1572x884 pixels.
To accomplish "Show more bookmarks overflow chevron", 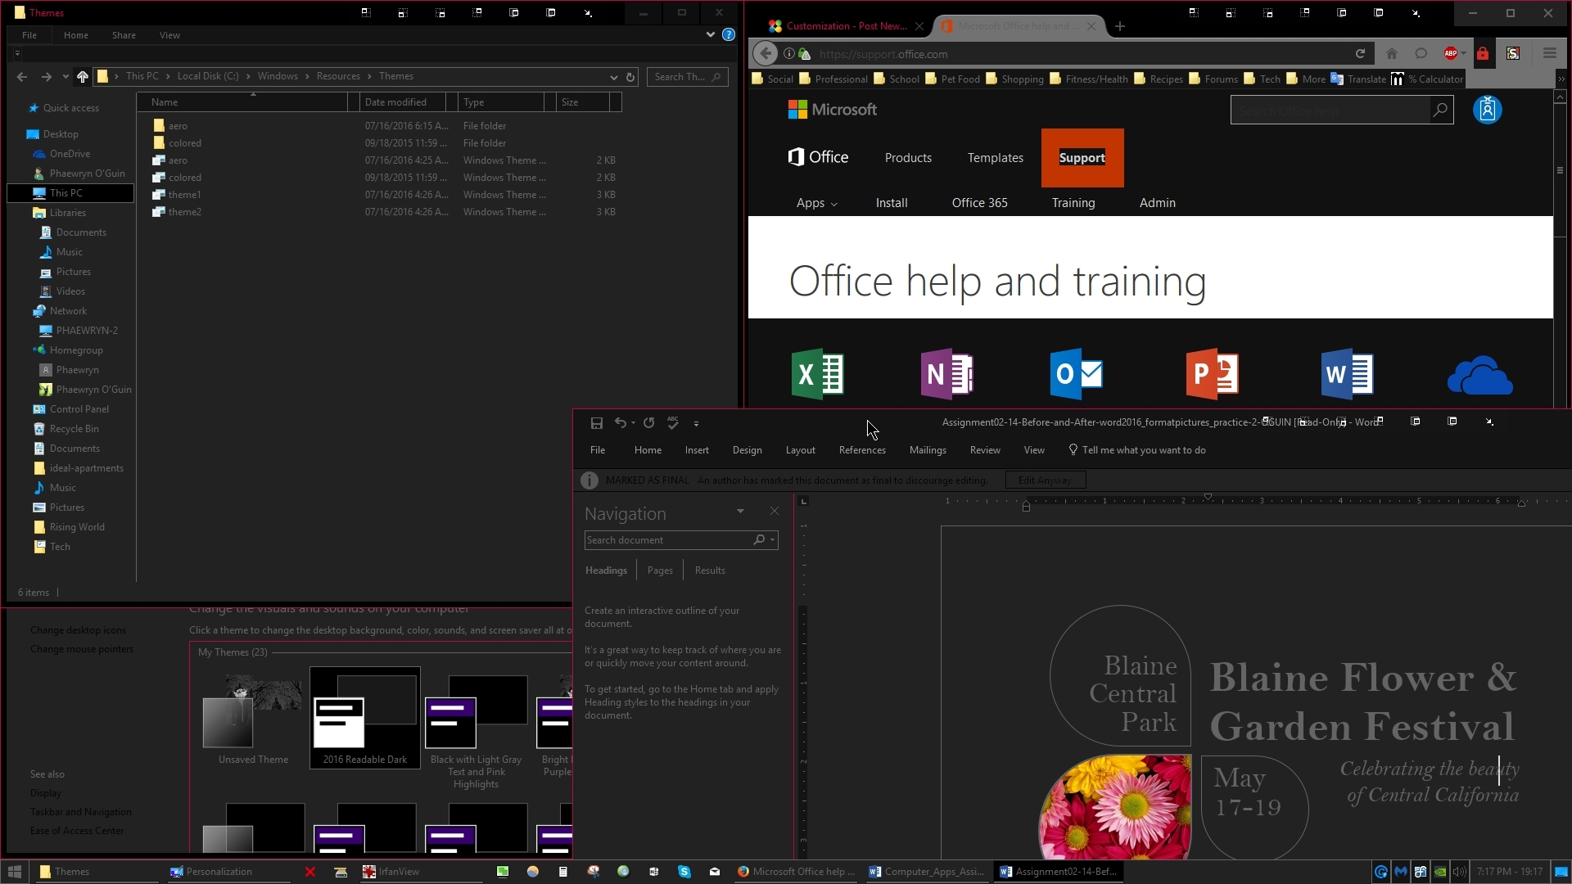I will [x=1561, y=79].
